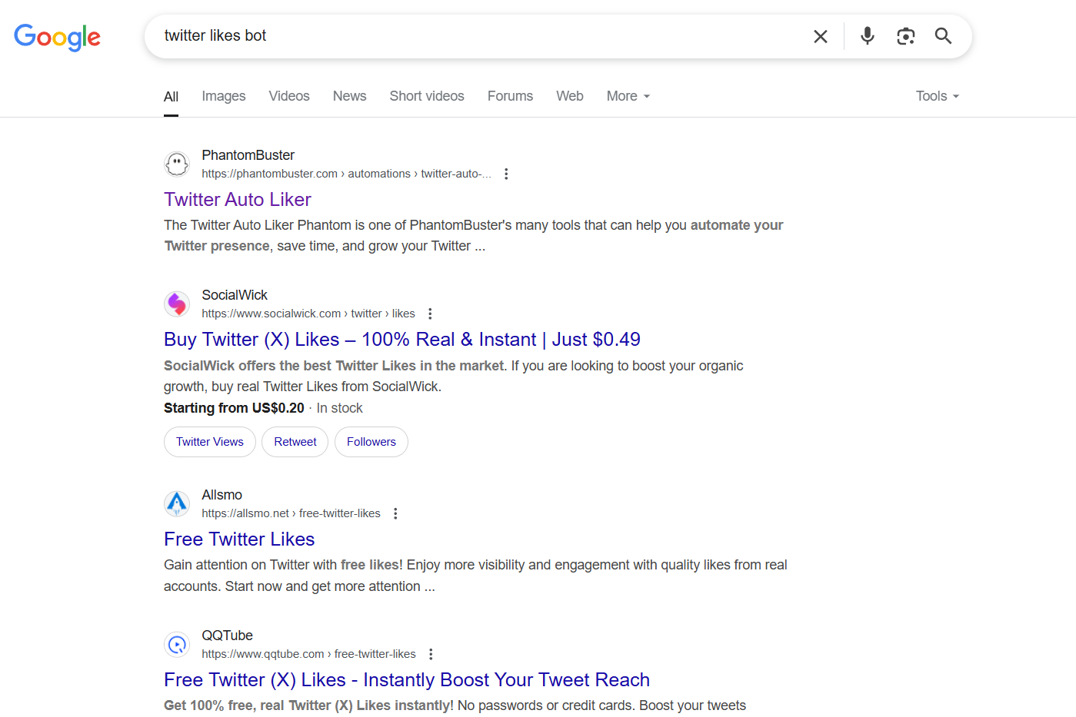Click 'Starting from US$0.20' price text

pos(234,408)
